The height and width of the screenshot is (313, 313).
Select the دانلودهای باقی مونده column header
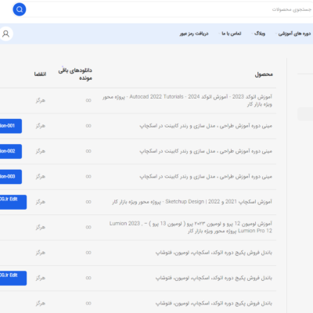click(x=75, y=74)
